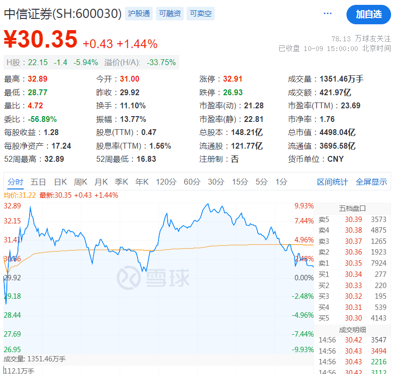The height and width of the screenshot is (374, 393).
Task: Switch to the 120分 chart tab
Action: 166,182
